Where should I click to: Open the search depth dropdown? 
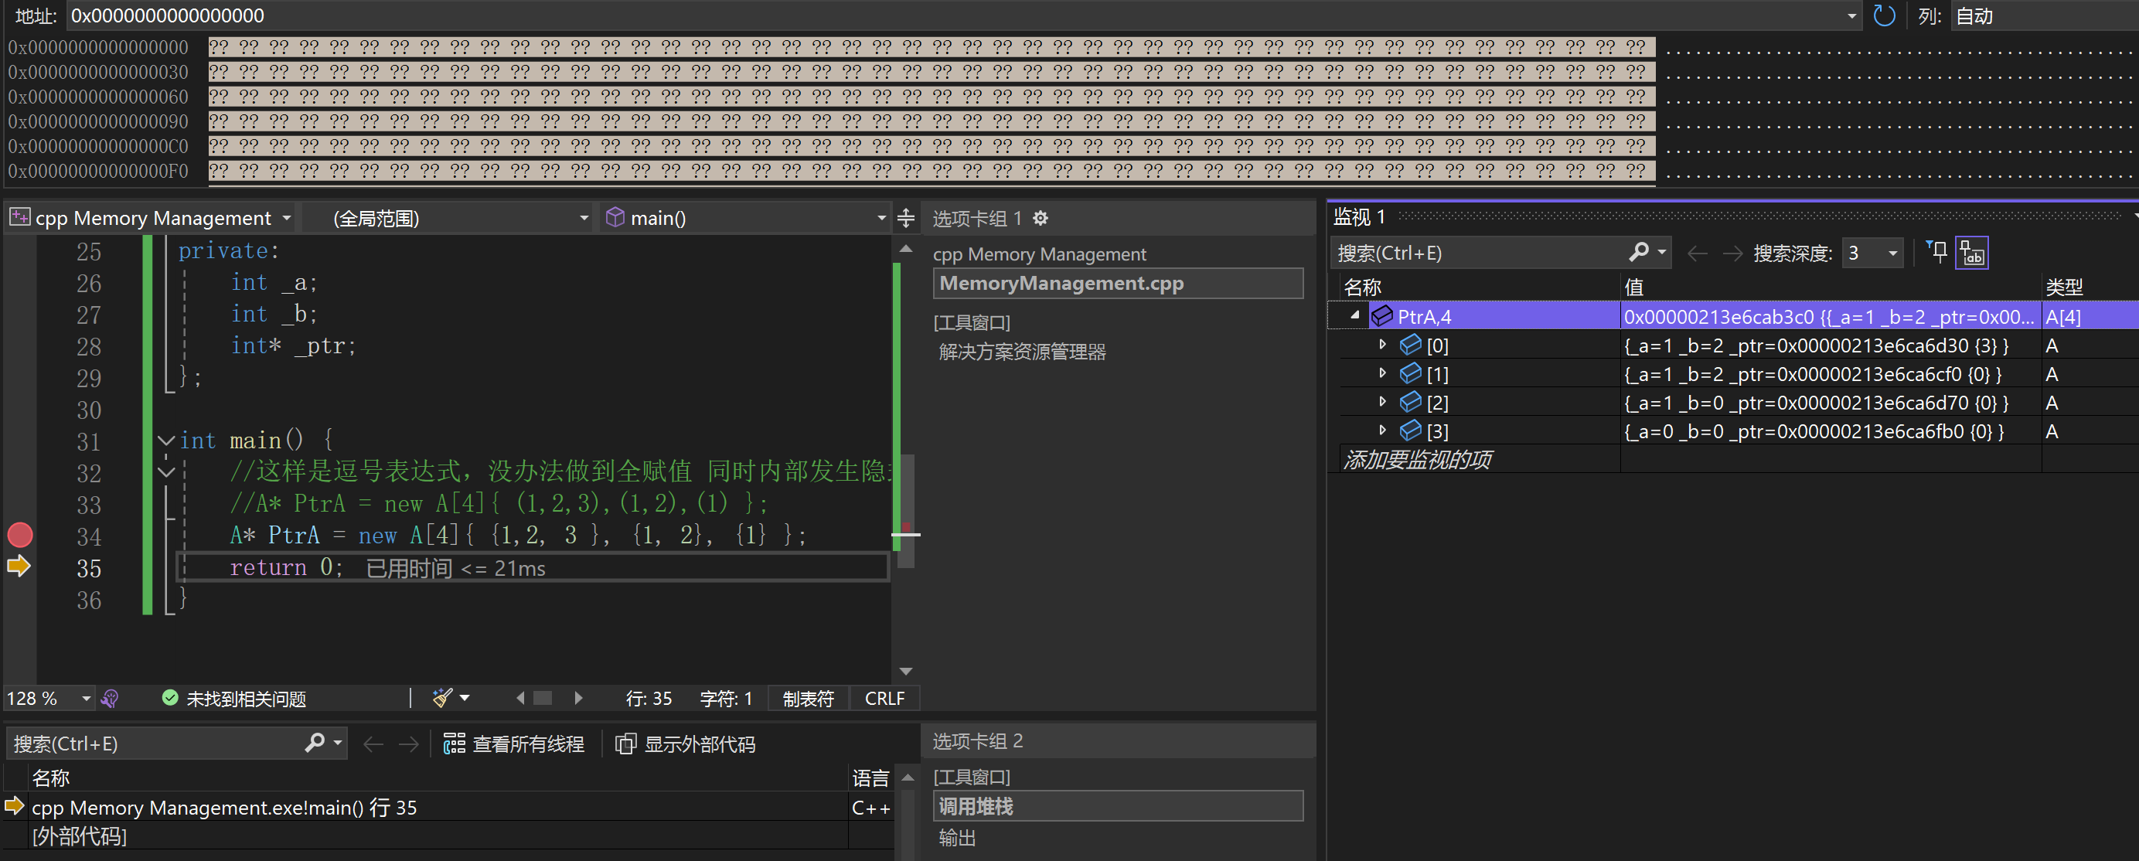coord(1892,253)
